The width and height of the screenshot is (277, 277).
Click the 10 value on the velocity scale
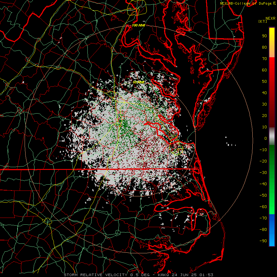(x=264, y=127)
